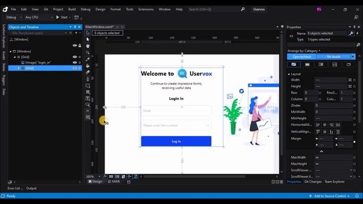The height and width of the screenshot is (204, 363).
Task: Toggle snap to gridlines icon
Action: [117, 176]
